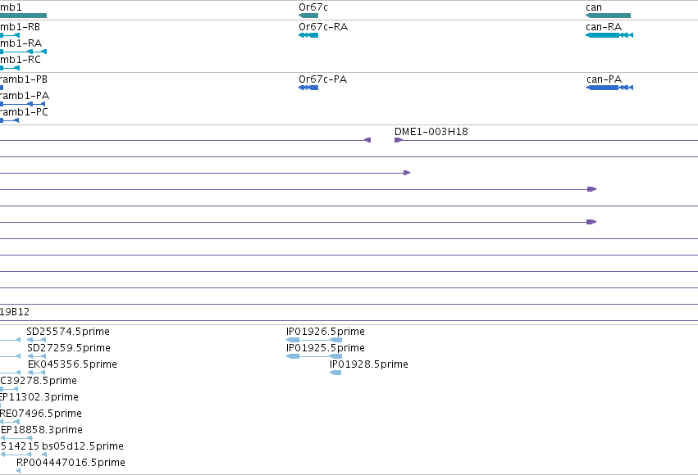Select the Or67c gene glyph
This screenshot has width=698, height=475.
click(308, 16)
